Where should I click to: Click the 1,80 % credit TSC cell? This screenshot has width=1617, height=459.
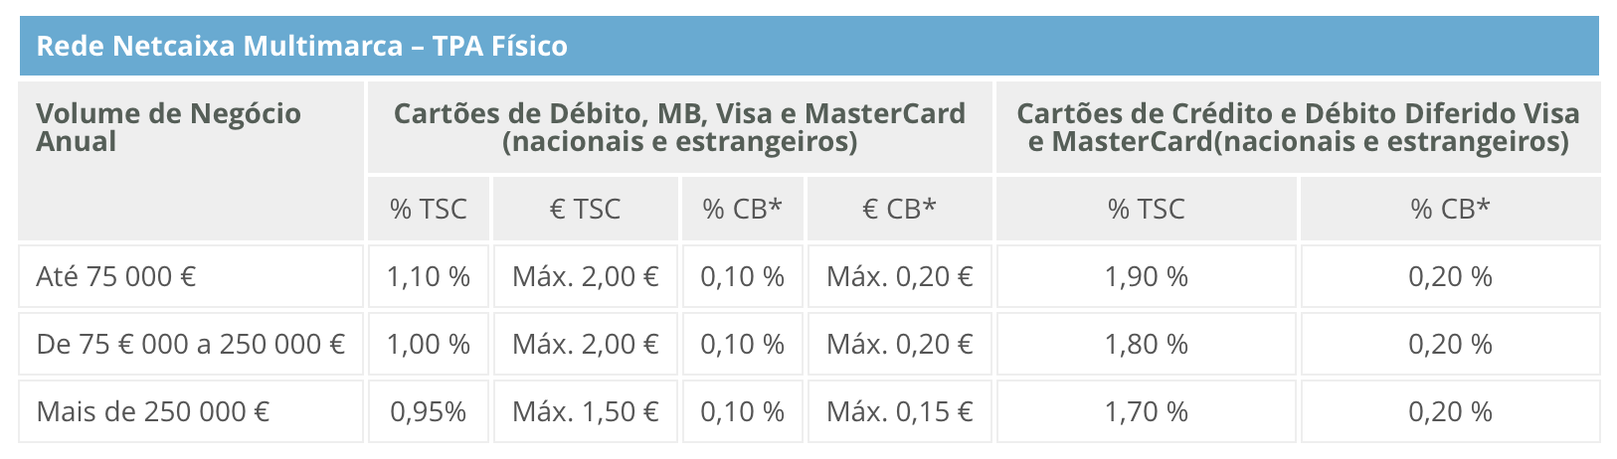[1146, 344]
